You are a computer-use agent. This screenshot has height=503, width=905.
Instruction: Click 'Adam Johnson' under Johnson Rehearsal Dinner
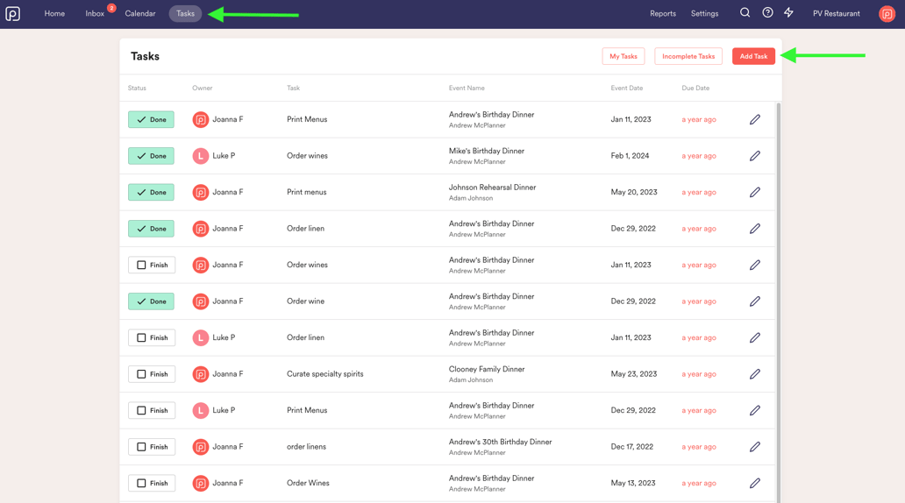coord(471,198)
